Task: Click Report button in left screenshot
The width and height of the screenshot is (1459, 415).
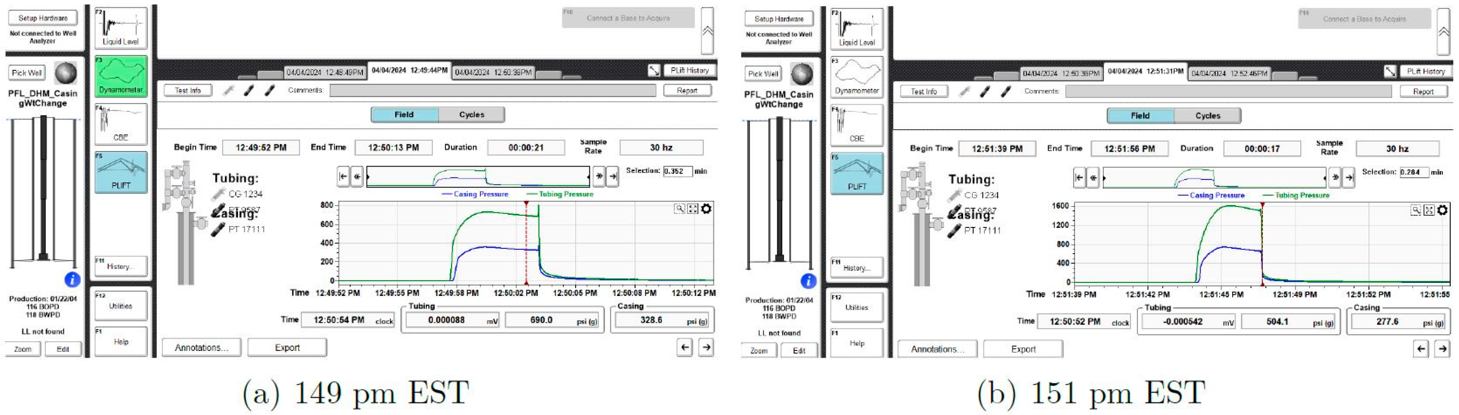Action: click(x=687, y=90)
